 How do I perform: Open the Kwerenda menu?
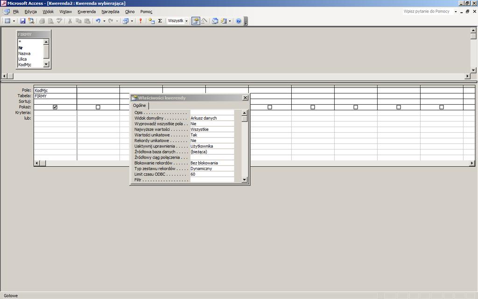(86, 12)
